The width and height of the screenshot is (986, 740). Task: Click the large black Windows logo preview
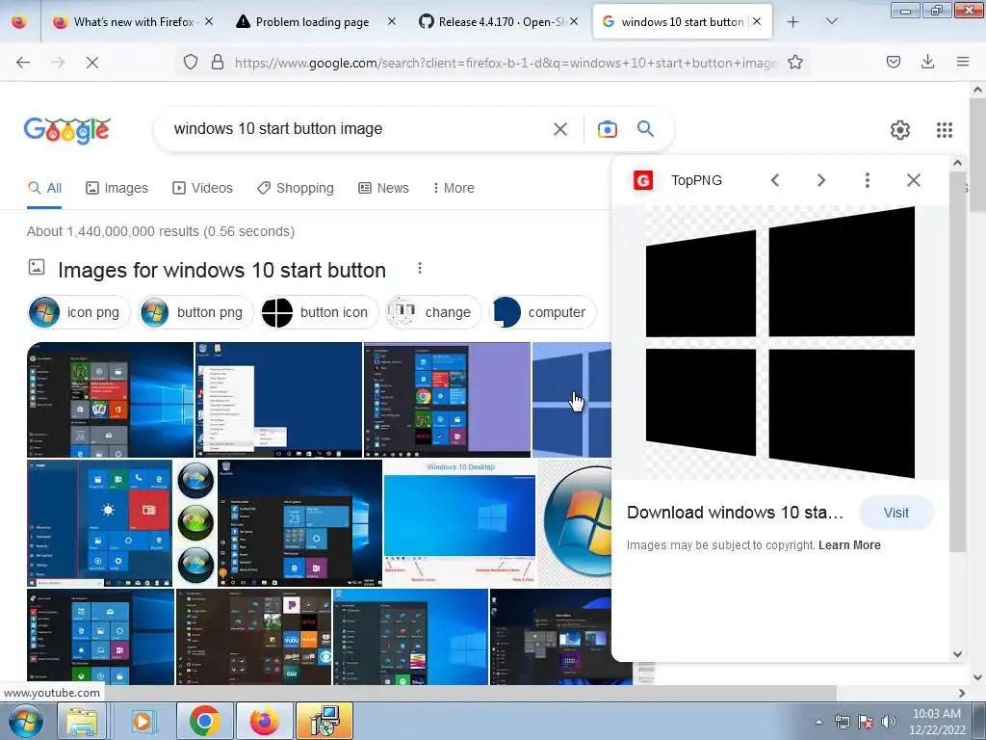[x=780, y=343]
